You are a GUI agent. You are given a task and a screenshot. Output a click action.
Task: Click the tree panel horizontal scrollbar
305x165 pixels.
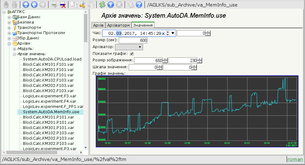(44, 152)
